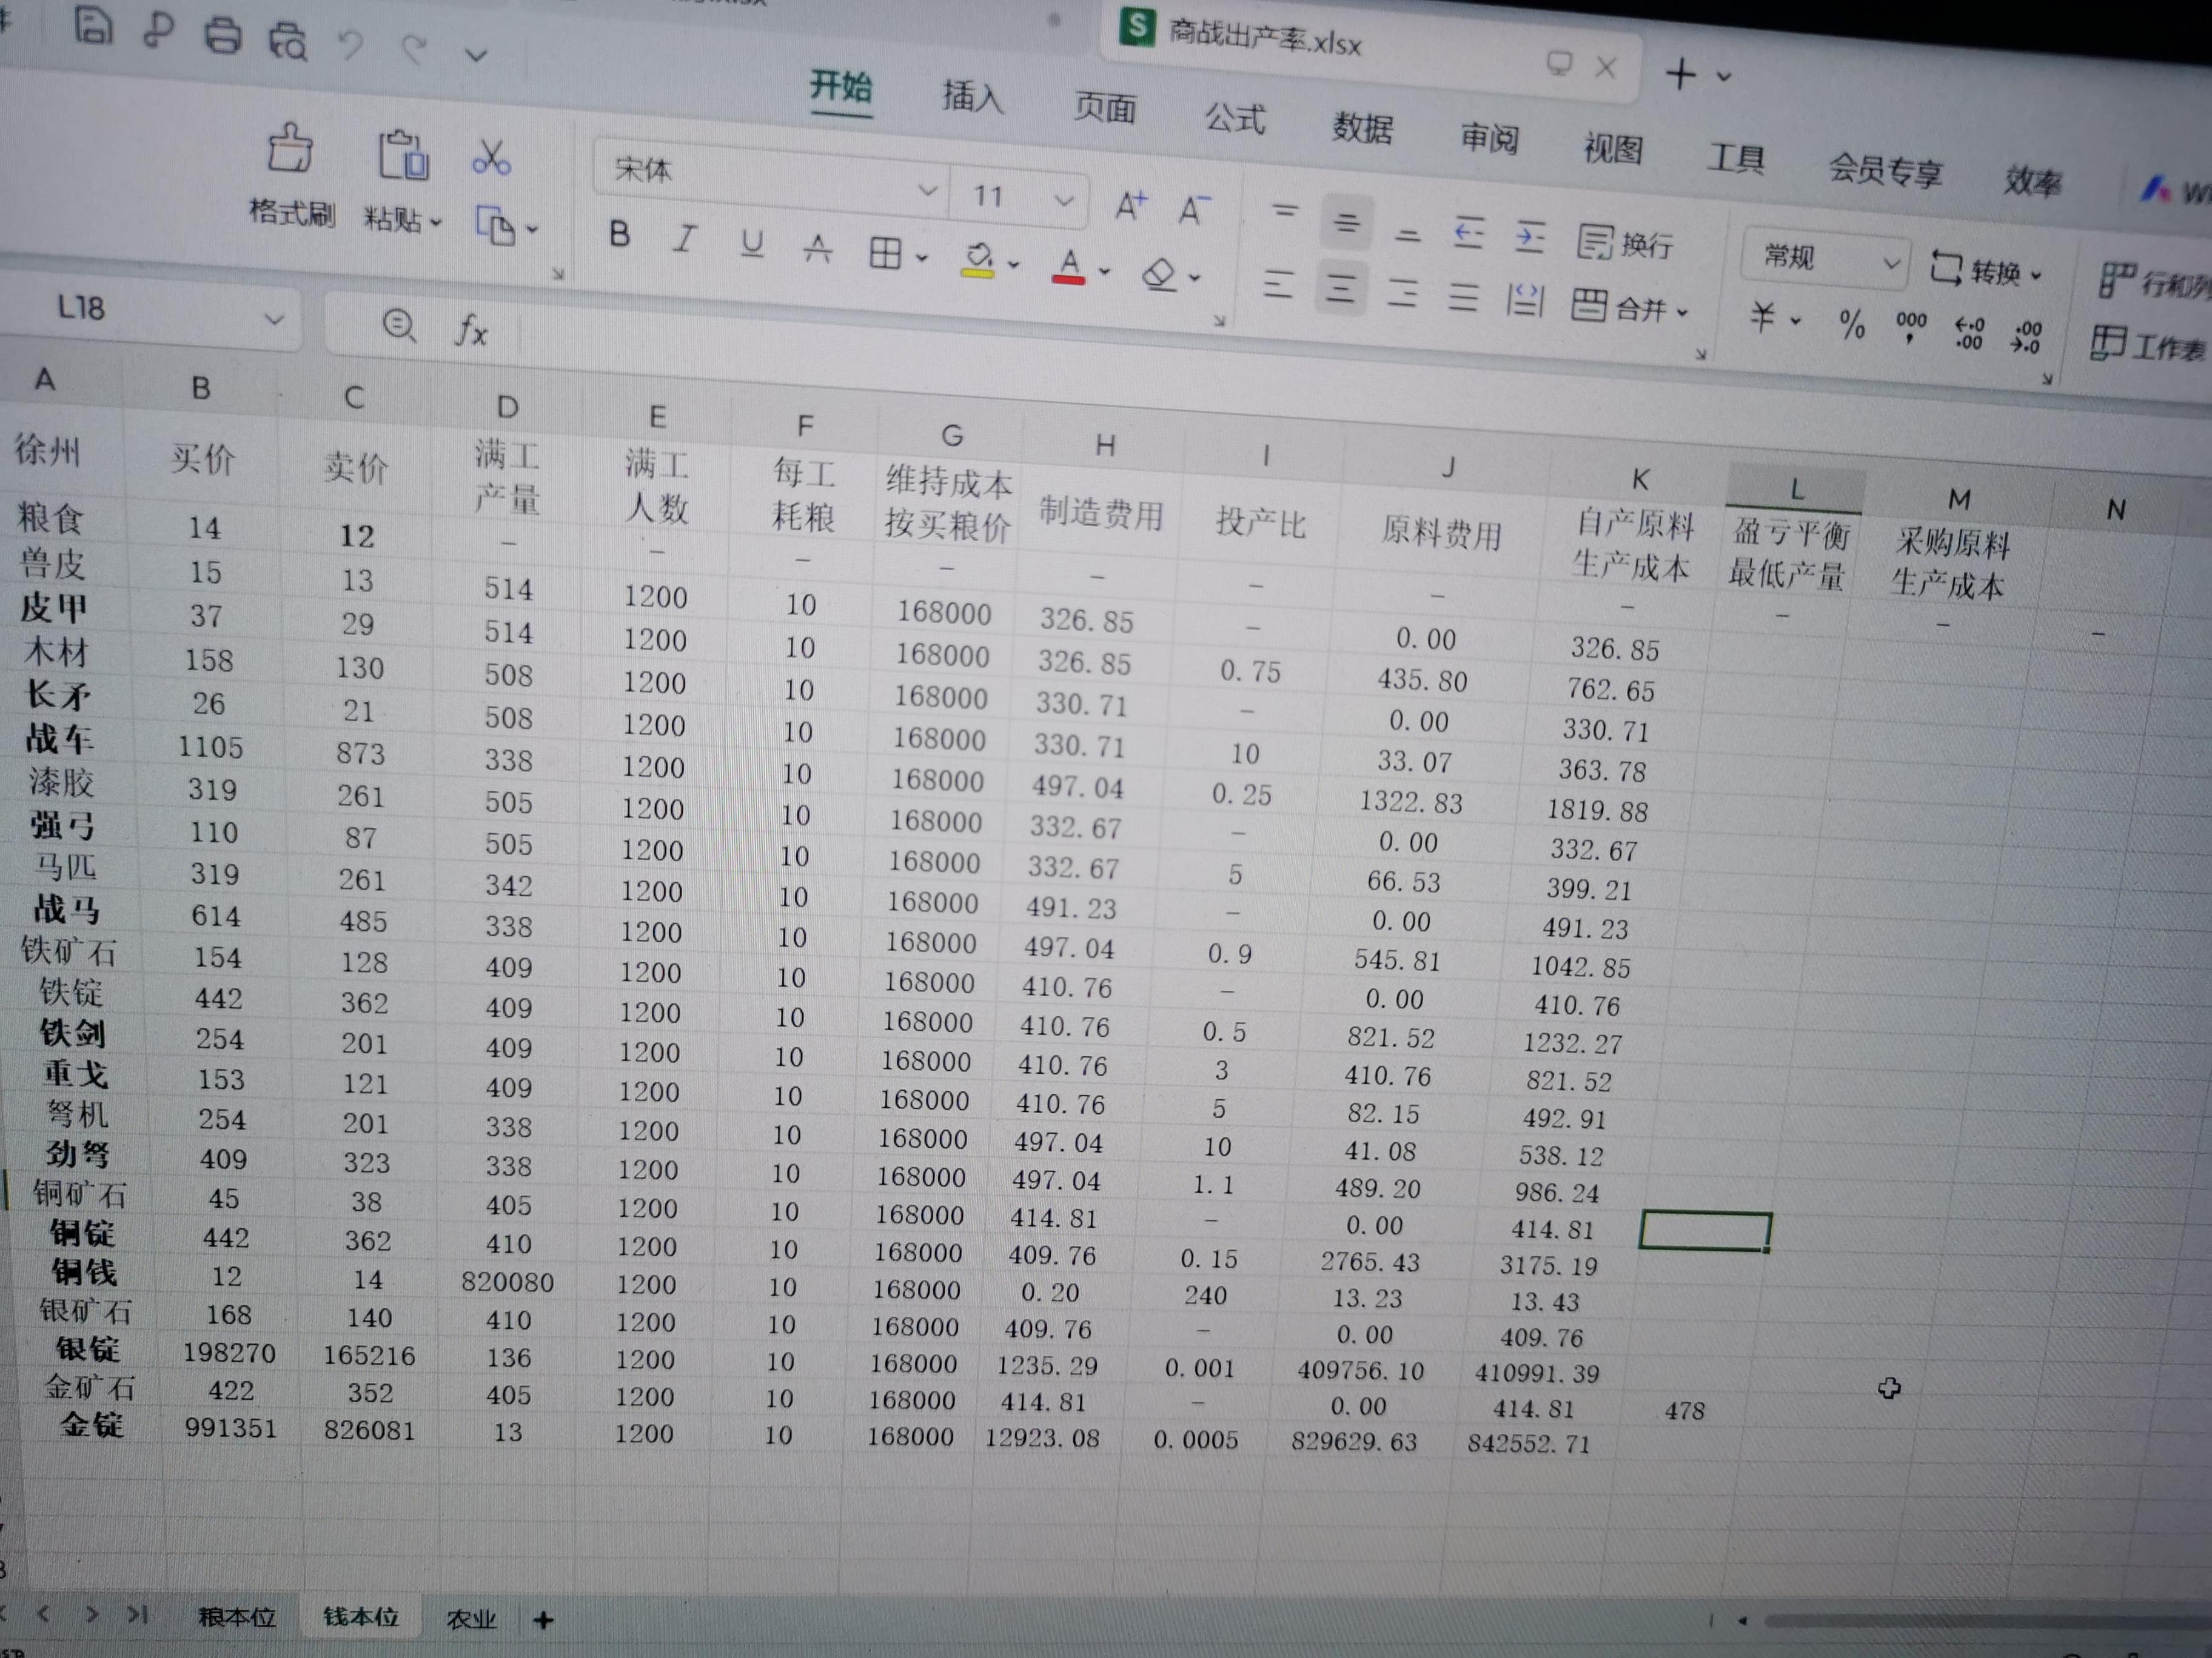
Task: Toggle Strikethrough formatting
Action: coord(818,248)
